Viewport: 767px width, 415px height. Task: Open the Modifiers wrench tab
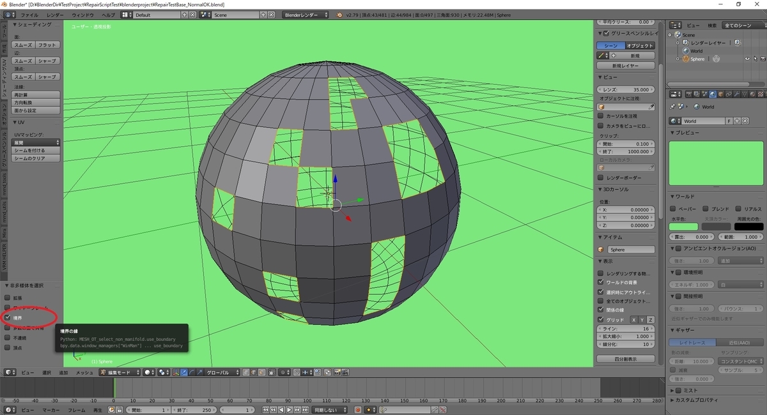736,94
